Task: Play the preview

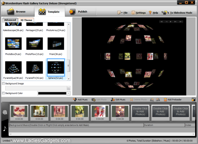Action: (x=171, y=21)
